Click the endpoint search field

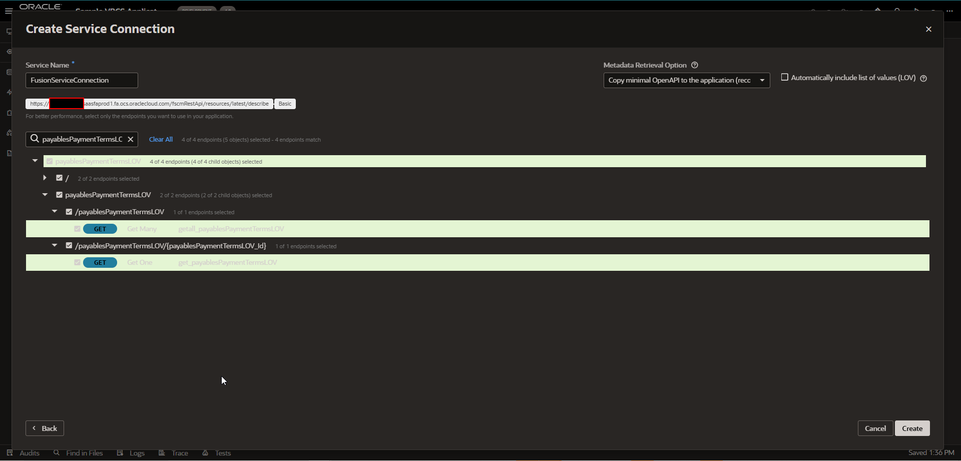(82, 140)
